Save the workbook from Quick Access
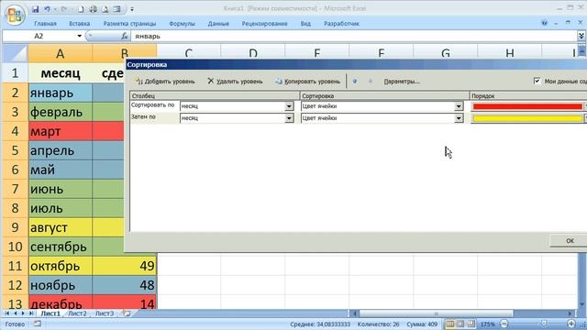The height and width of the screenshot is (330, 587). (x=35, y=9)
